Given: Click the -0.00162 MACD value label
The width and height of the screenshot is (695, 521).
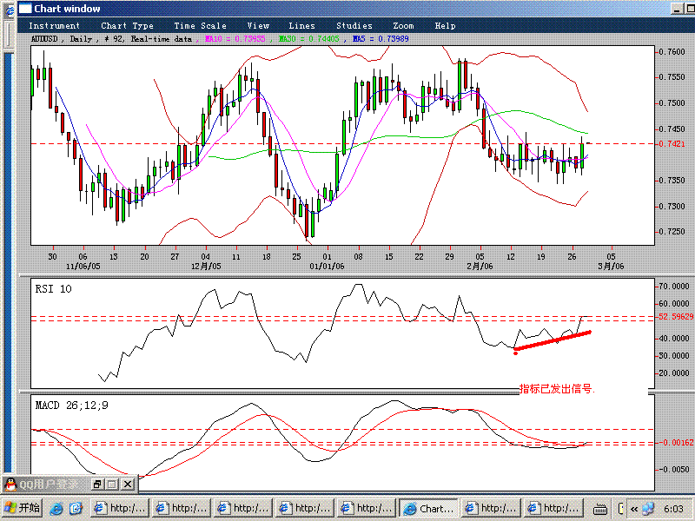Looking at the screenshot, I should point(675,442).
